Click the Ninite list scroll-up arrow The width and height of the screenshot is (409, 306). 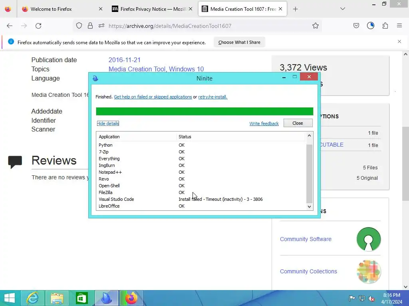(310, 135)
